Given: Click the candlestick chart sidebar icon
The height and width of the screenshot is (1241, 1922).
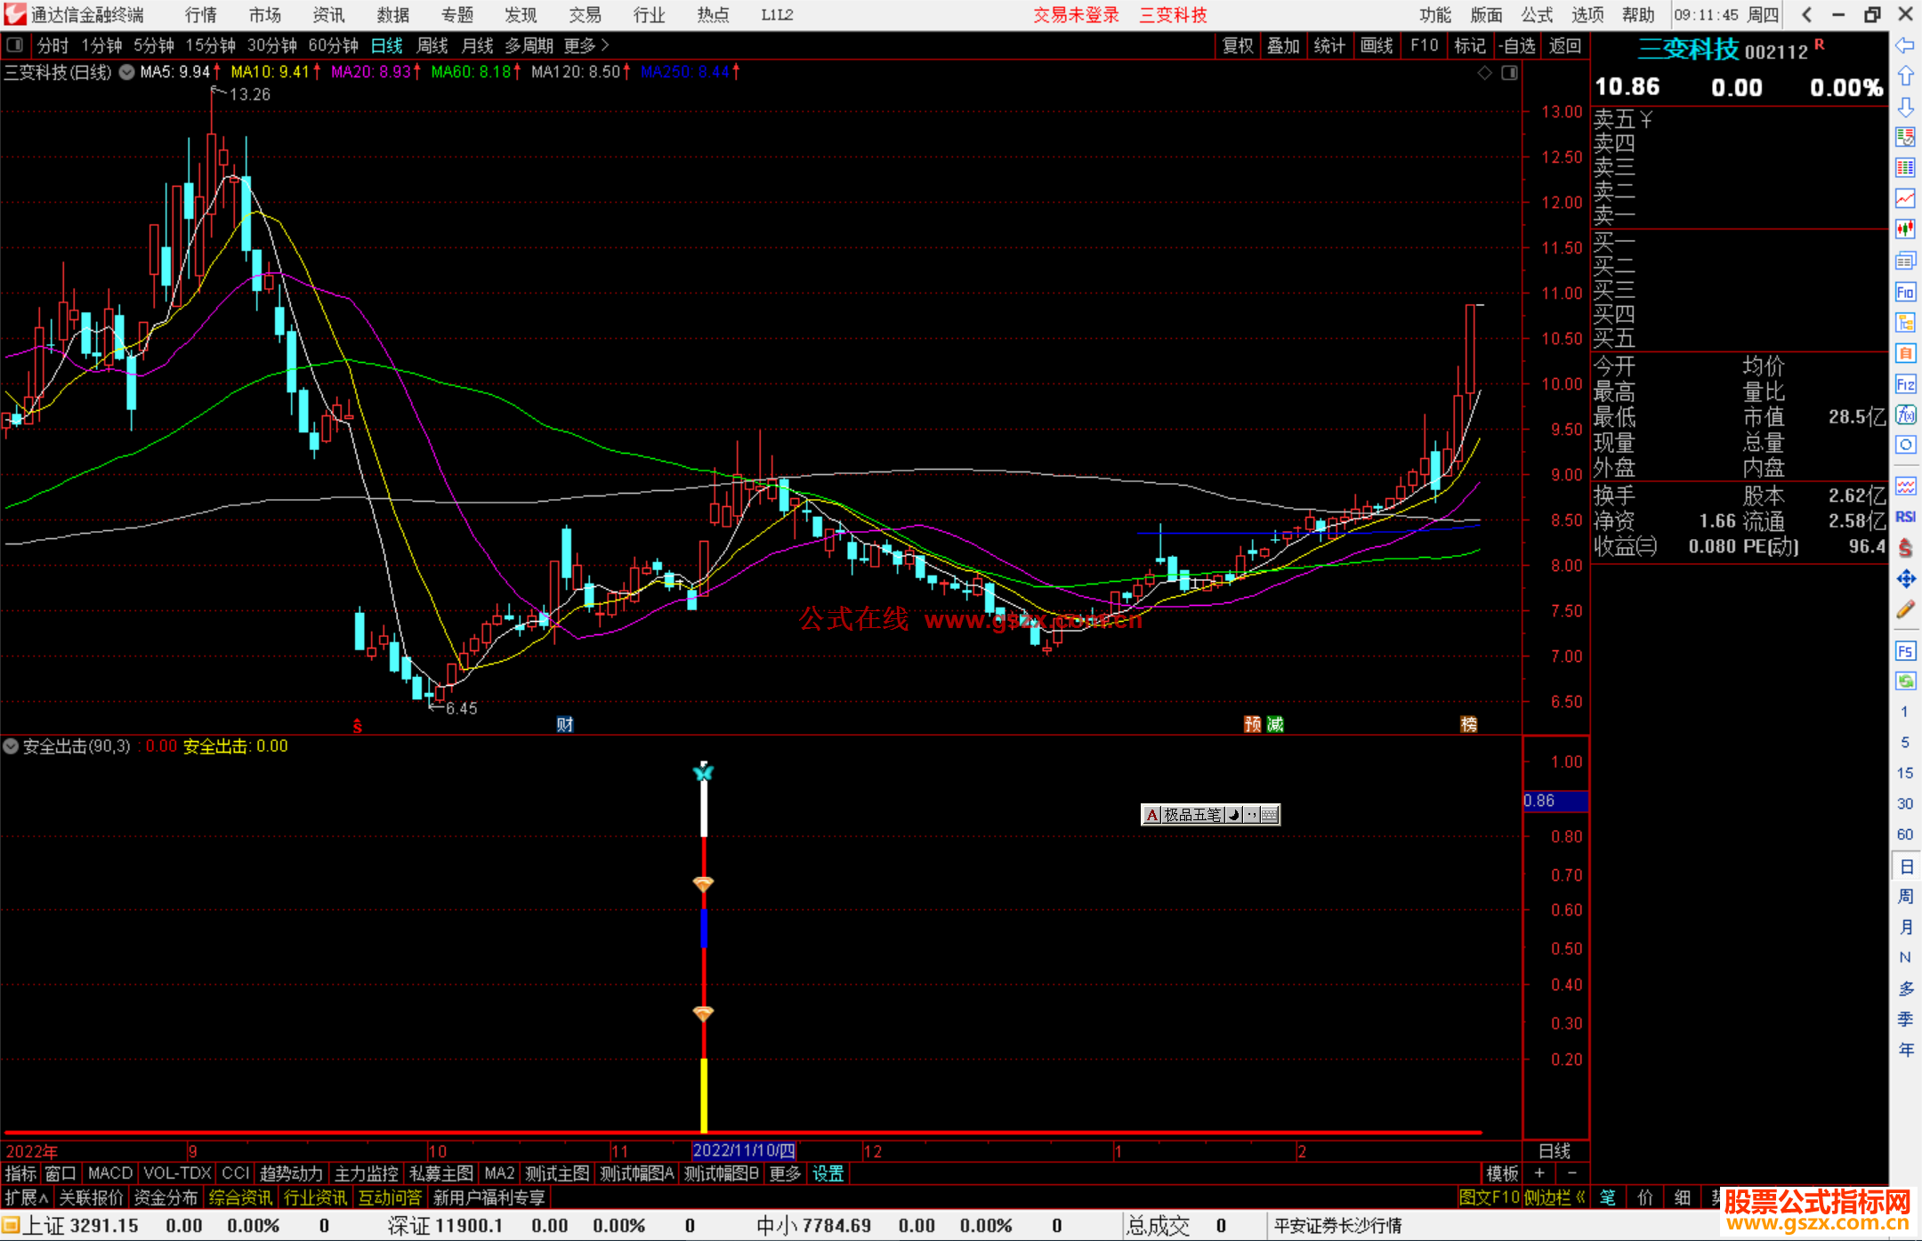Looking at the screenshot, I should pos(1905,230).
